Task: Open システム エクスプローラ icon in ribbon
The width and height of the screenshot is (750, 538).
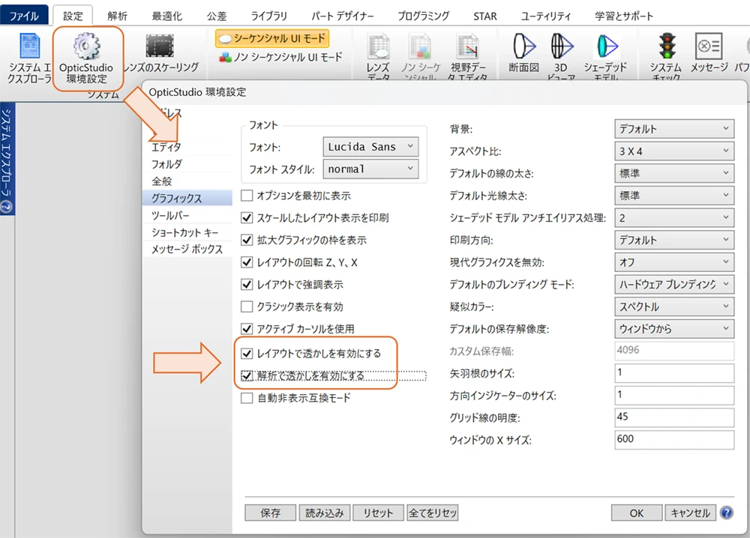Action: coord(30,46)
